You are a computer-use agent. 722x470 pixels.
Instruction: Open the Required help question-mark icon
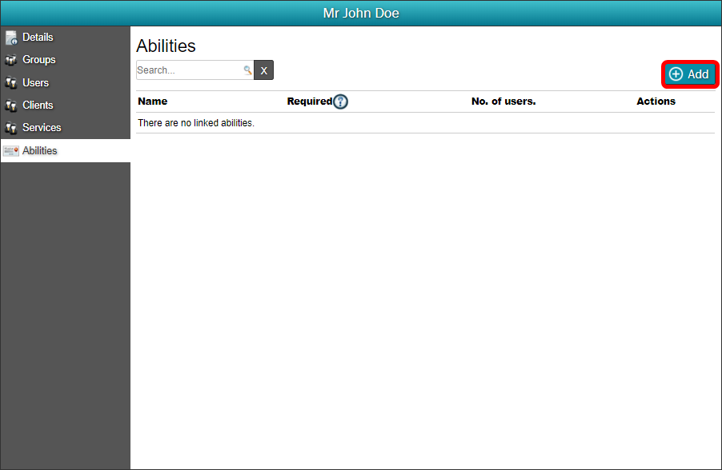(341, 102)
